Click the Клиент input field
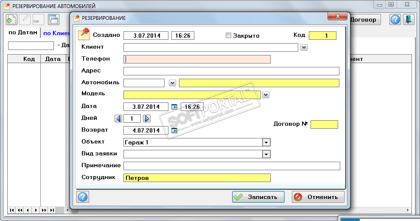 [x=210, y=47]
